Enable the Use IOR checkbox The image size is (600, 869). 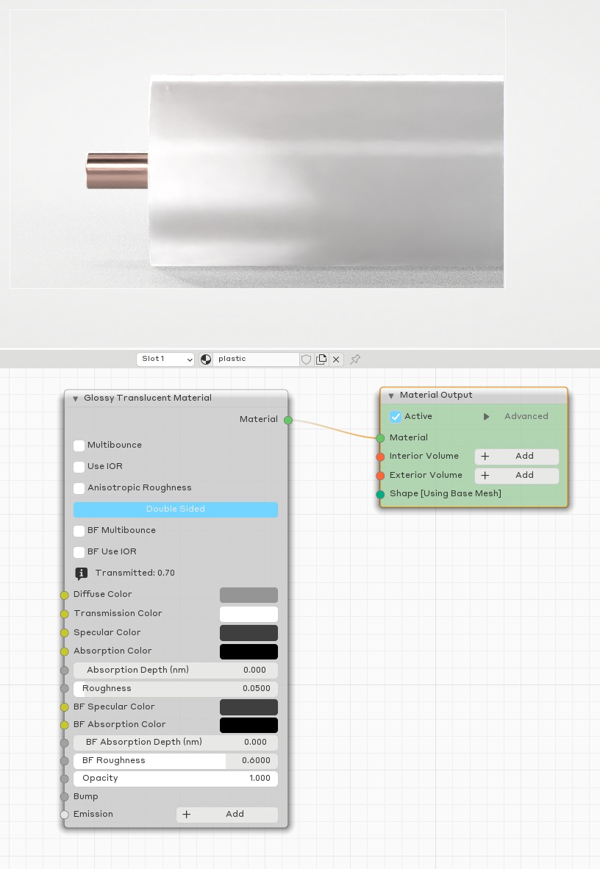(79, 467)
